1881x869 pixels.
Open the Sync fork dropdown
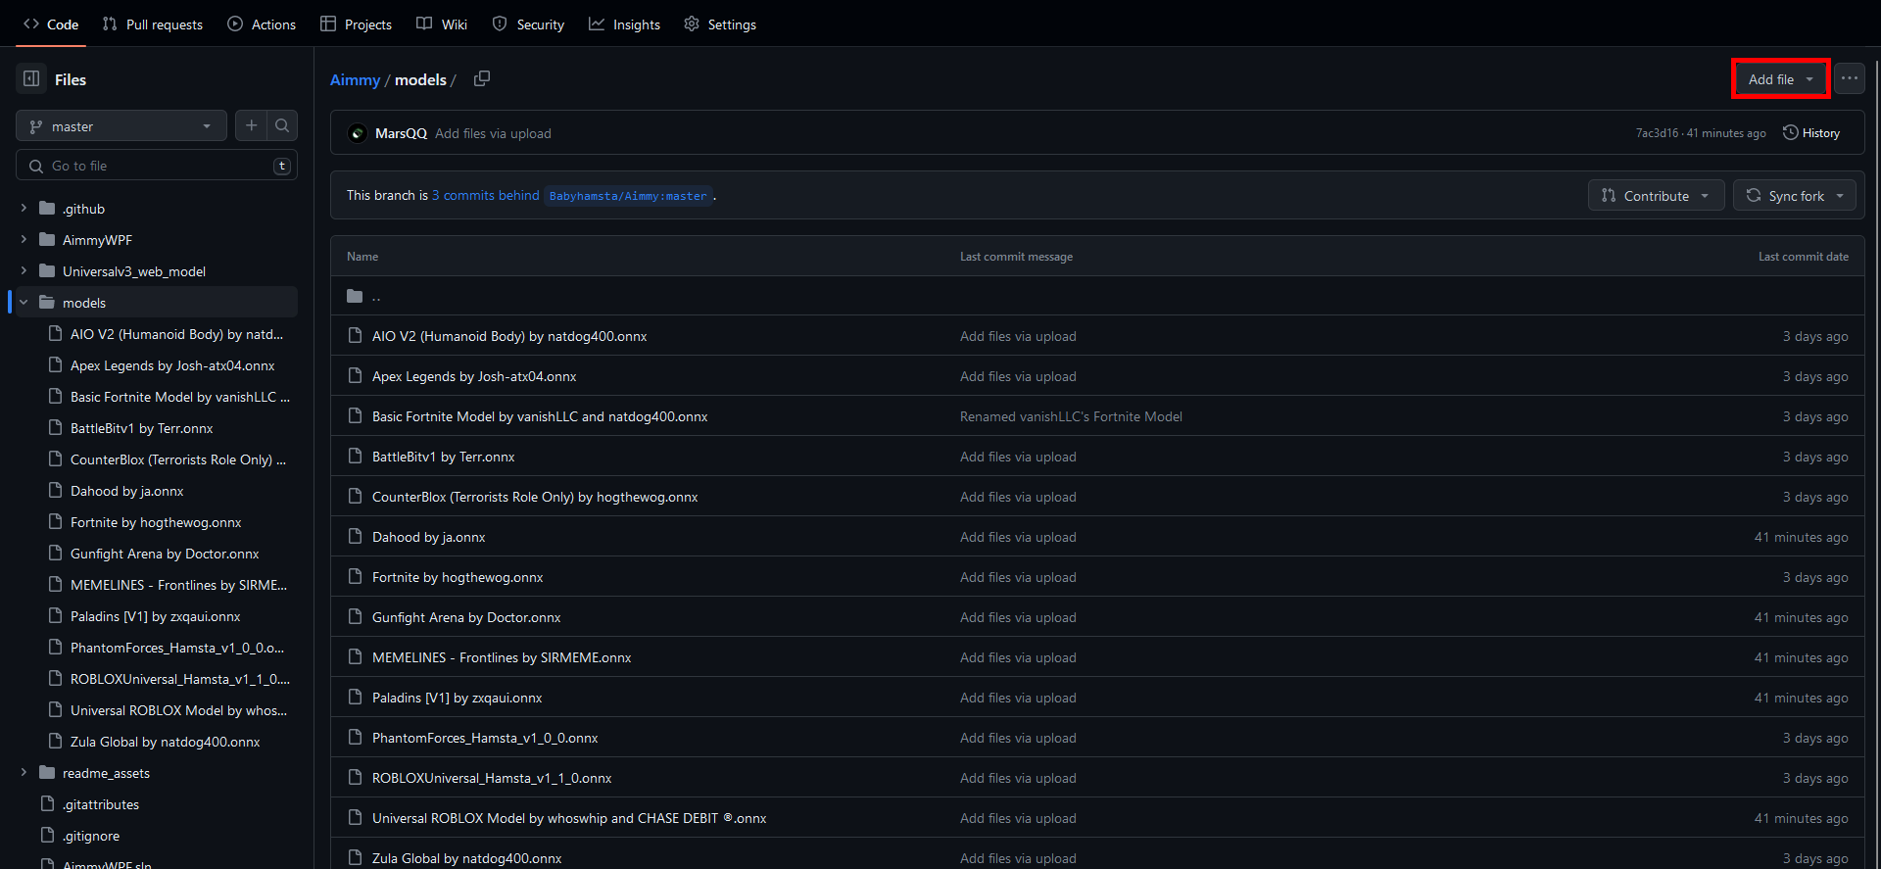coord(1794,196)
